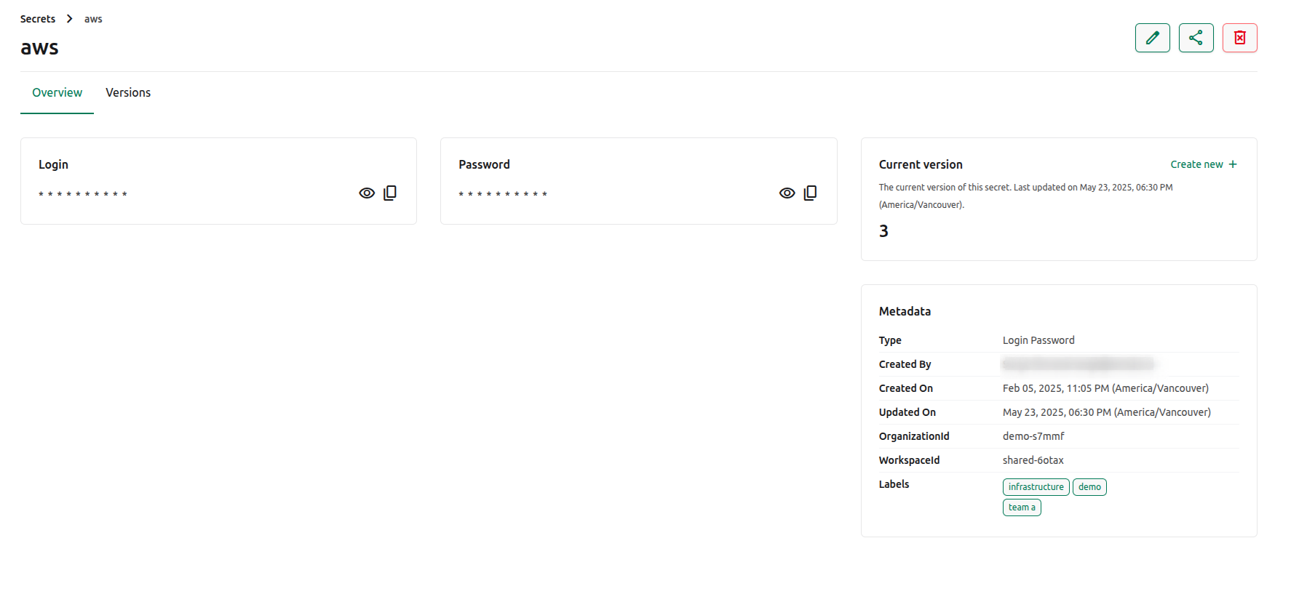Click the Labels field label

click(894, 484)
